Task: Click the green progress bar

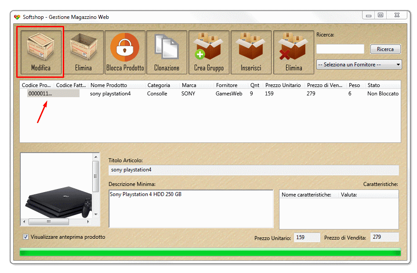Action: point(210,252)
